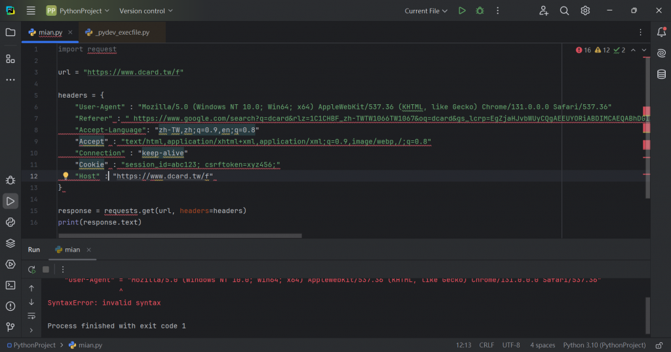
Task: Toggle soft-wrap in Run console
Action: tap(31, 316)
